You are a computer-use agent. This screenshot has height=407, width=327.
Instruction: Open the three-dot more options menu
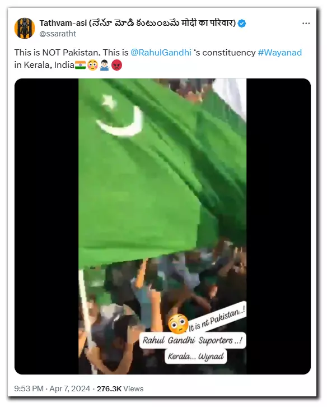click(x=306, y=24)
